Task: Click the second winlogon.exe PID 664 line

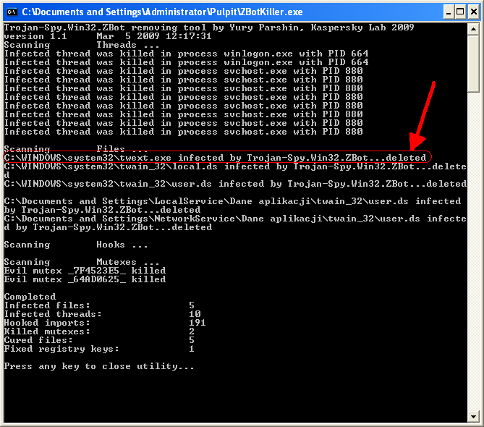Action: 187,62
